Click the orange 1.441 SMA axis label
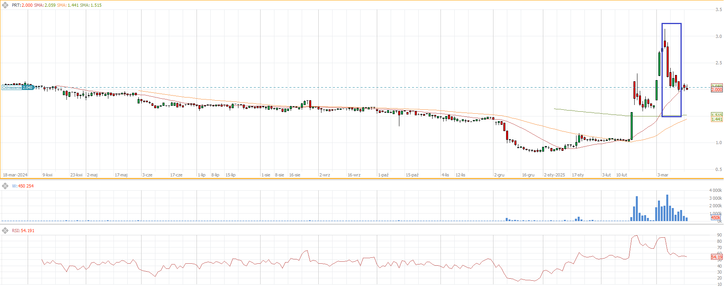The width and height of the screenshot is (724, 287). [717, 119]
